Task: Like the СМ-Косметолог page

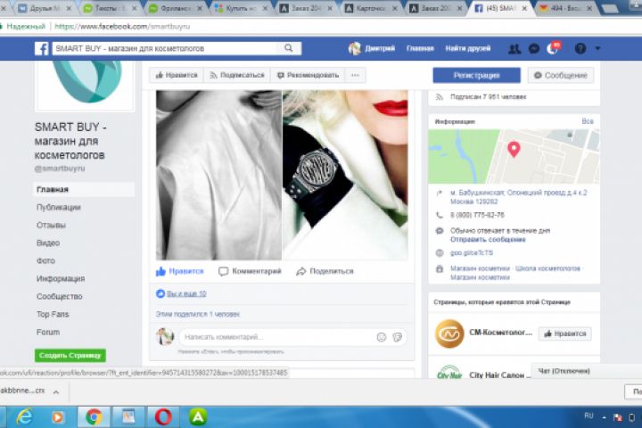Action: point(565,333)
